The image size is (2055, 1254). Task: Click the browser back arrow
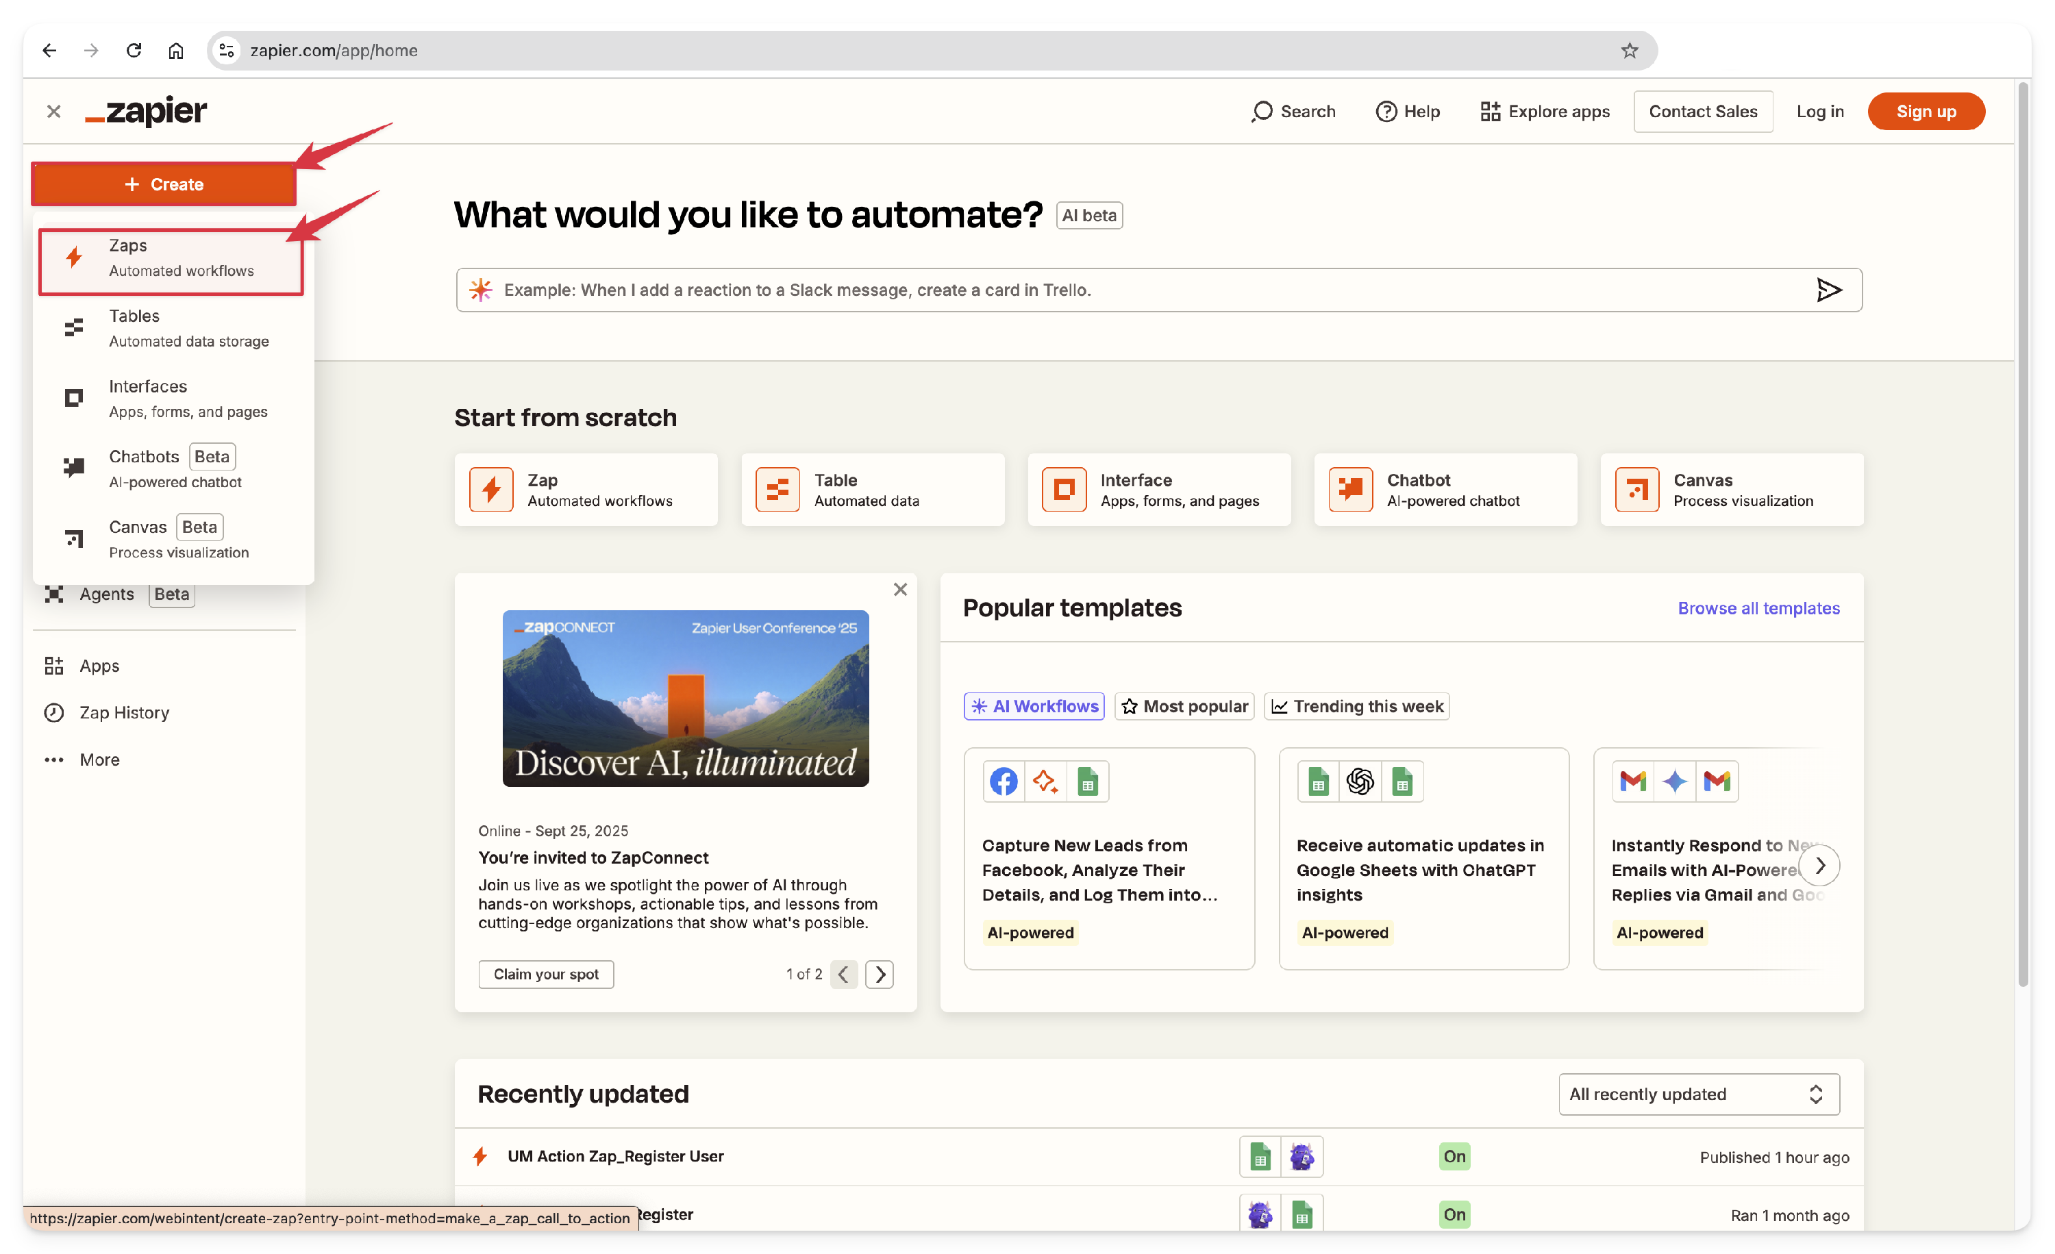coord(49,50)
